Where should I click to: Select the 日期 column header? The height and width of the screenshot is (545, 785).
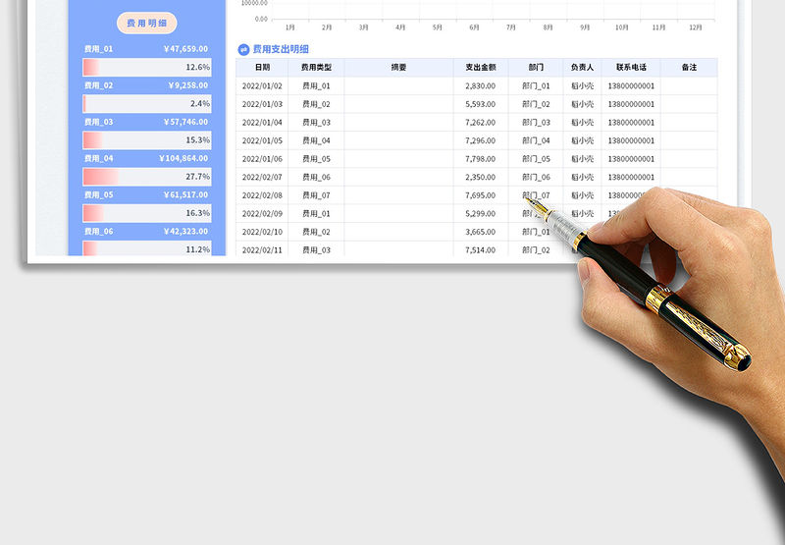point(262,68)
